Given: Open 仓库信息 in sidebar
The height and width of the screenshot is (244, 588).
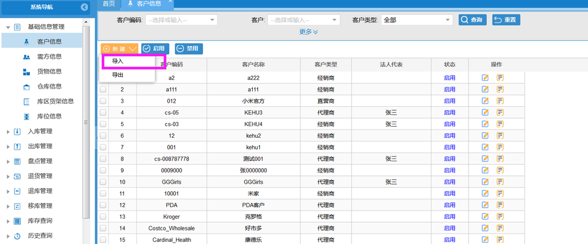Looking at the screenshot, I should tap(49, 87).
